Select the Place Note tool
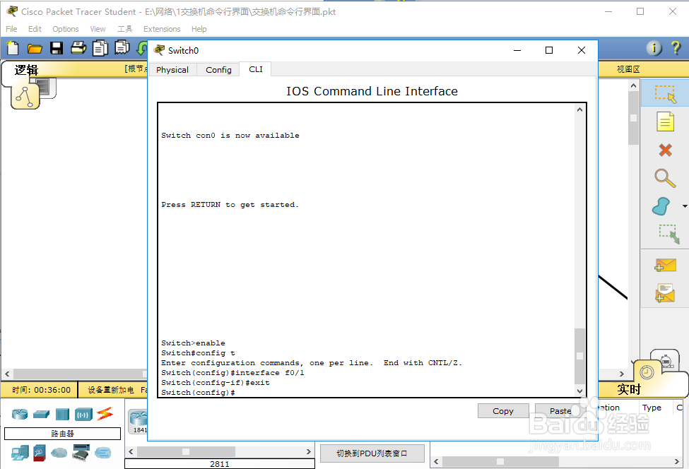689x469 pixels. coord(665,121)
